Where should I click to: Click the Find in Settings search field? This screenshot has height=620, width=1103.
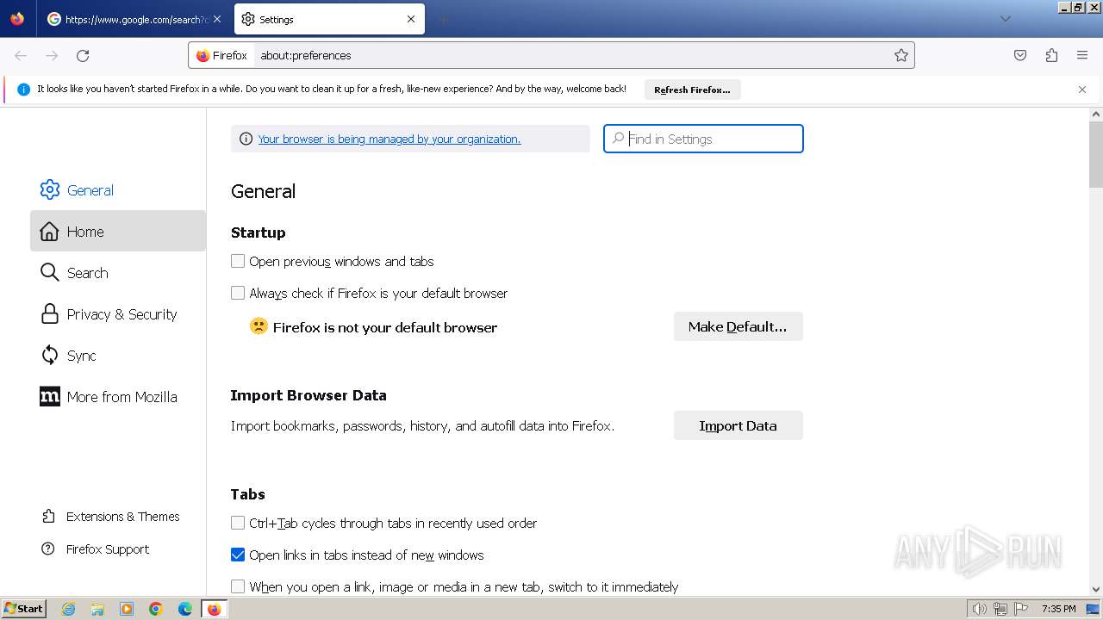703,139
